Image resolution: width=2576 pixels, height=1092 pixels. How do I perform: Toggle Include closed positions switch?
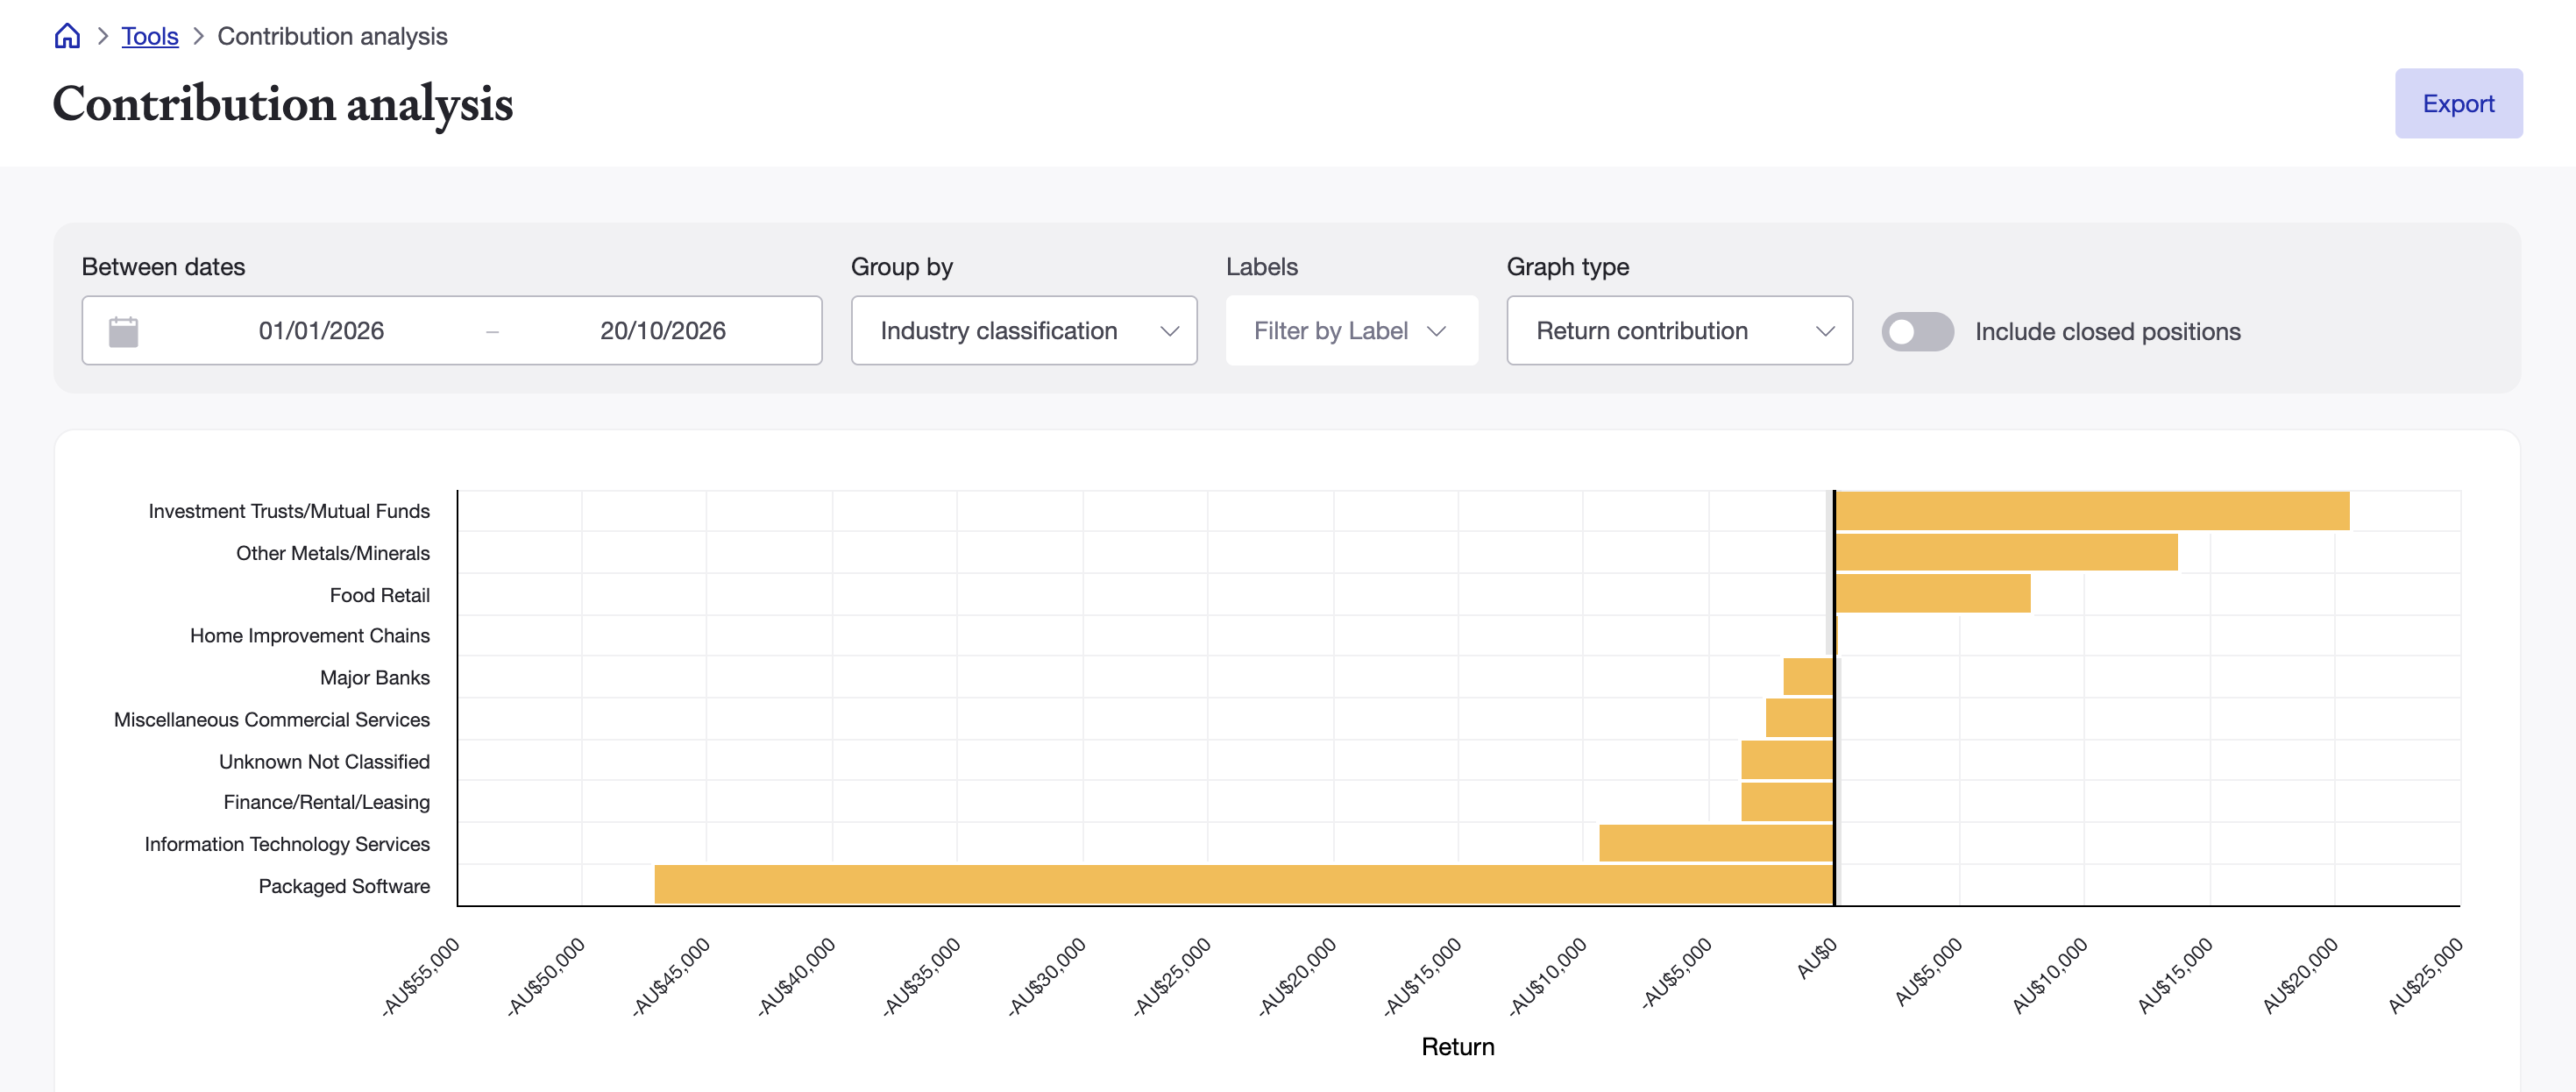click(x=1917, y=331)
